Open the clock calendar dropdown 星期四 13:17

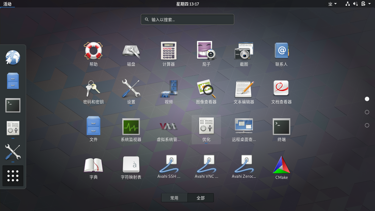click(x=187, y=4)
